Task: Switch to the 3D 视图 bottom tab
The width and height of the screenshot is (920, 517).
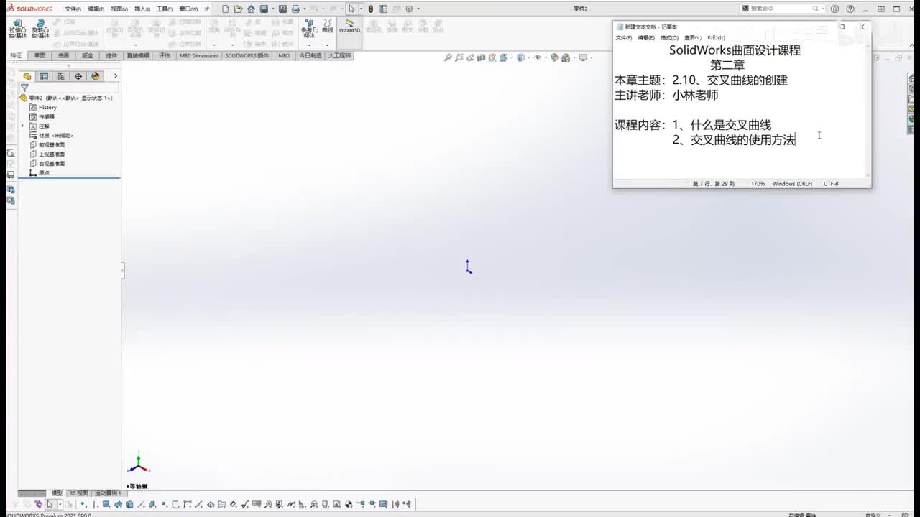Action: (x=78, y=493)
